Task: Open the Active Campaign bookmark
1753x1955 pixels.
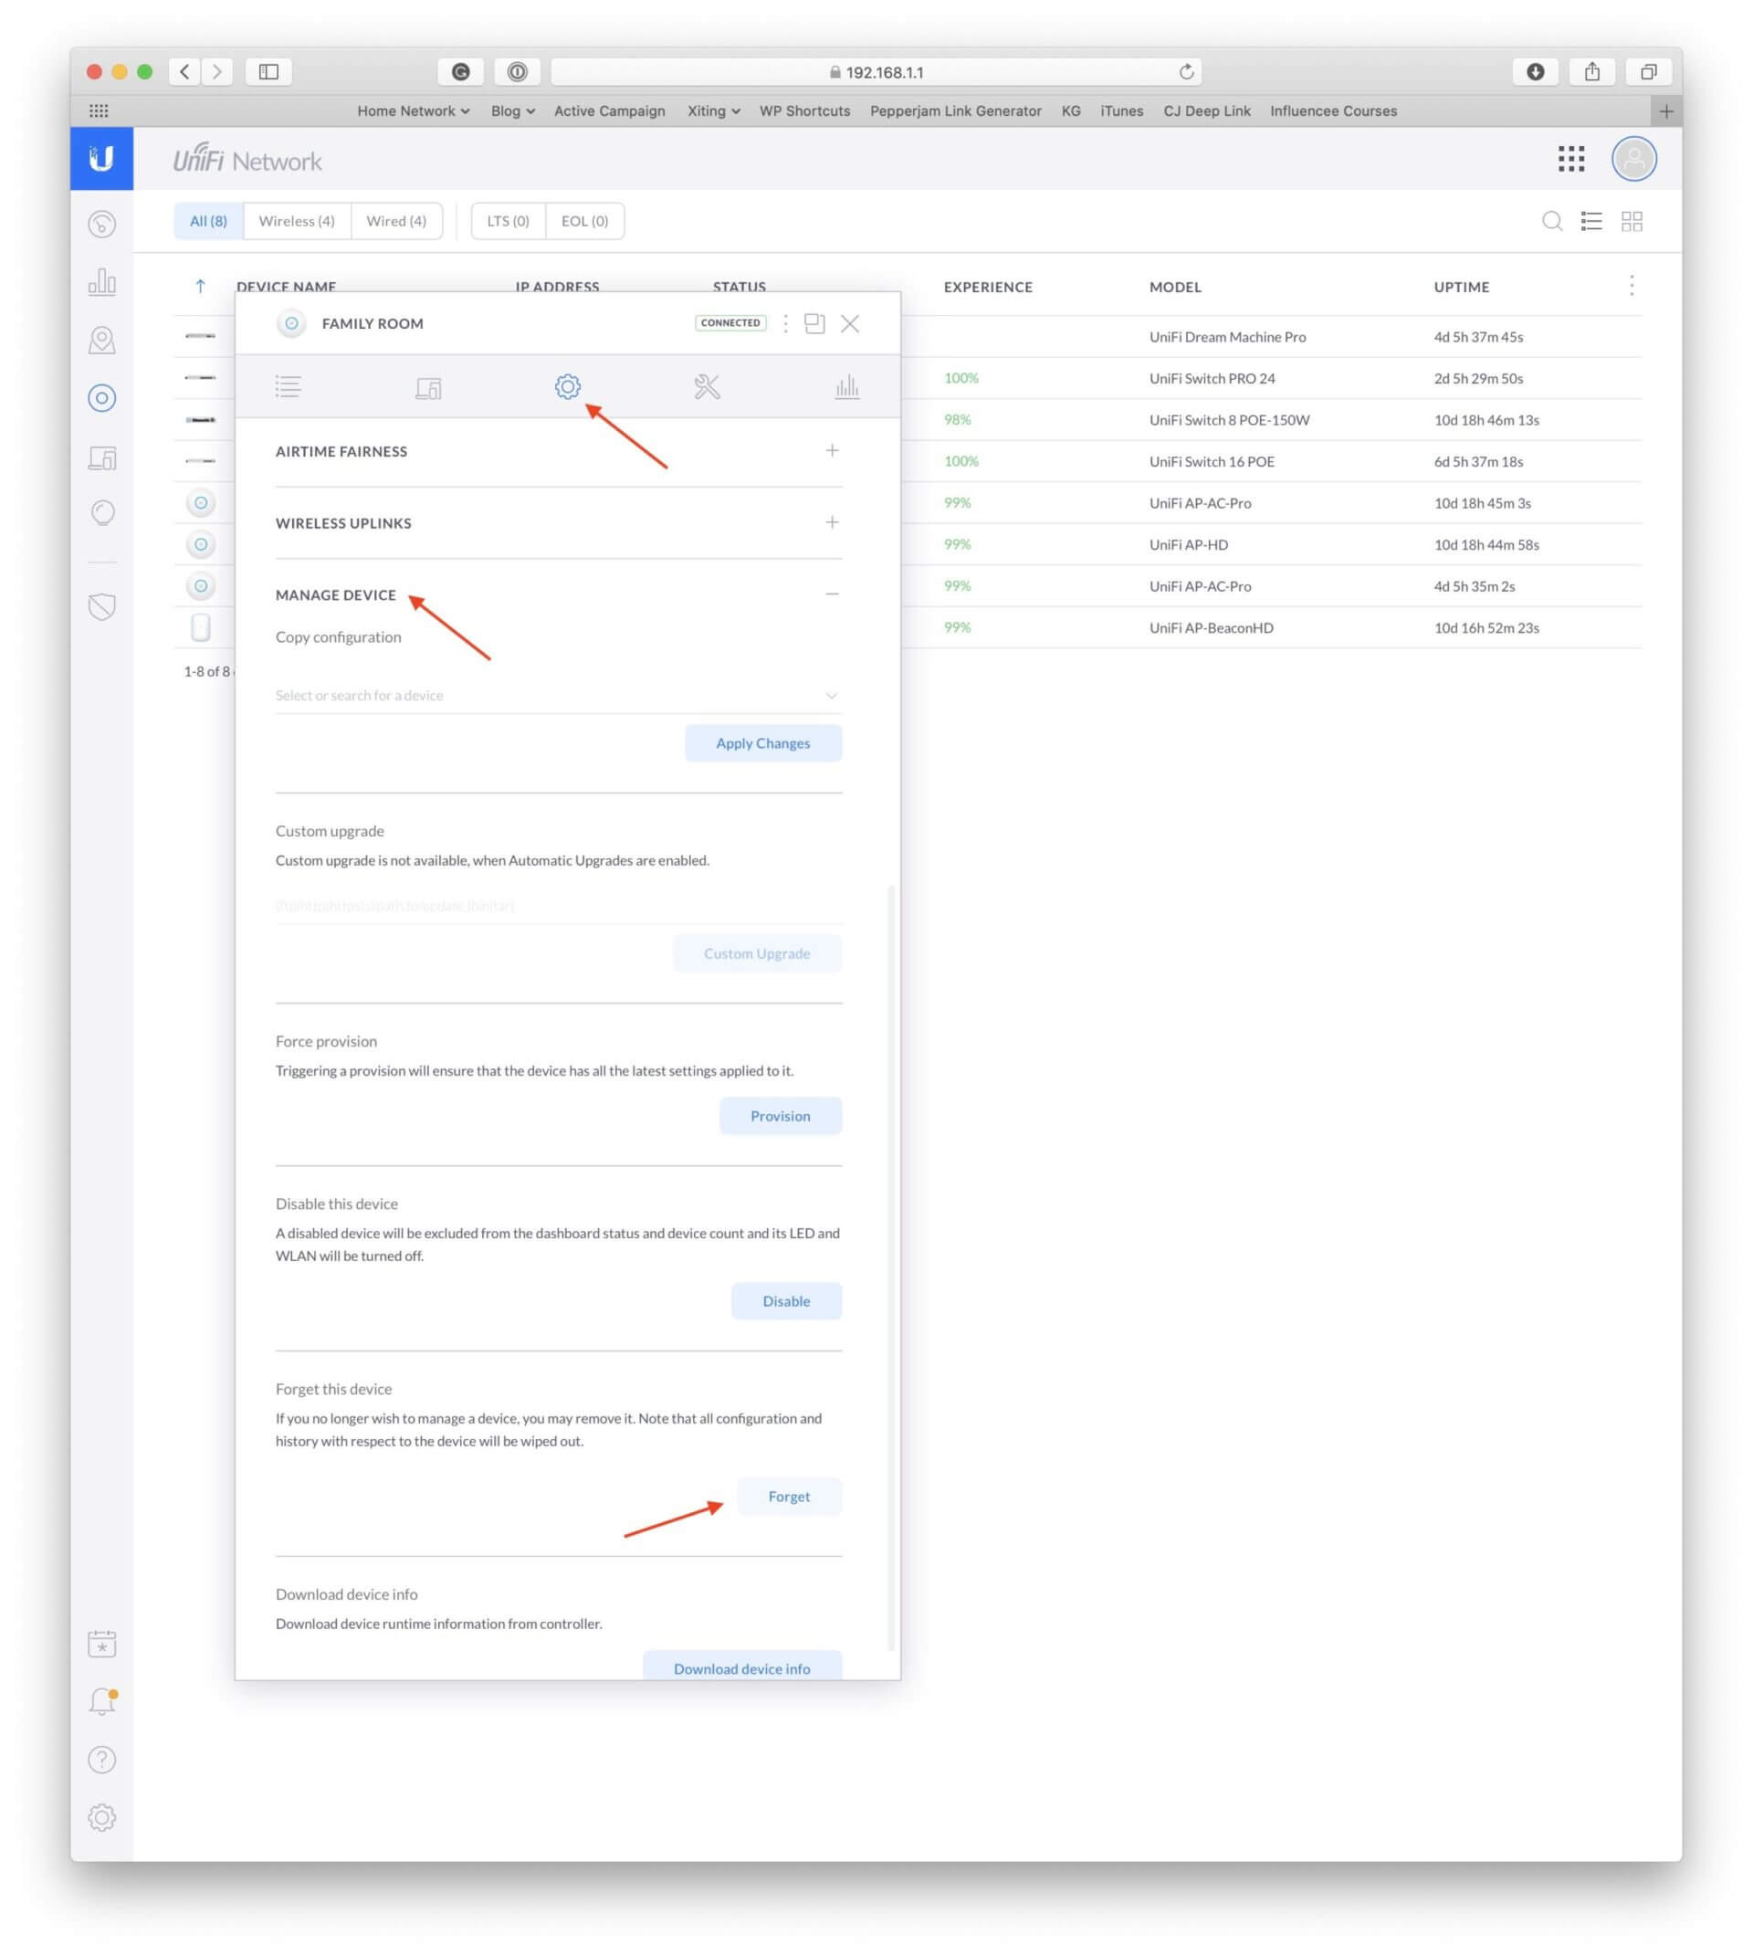Action: tap(609, 110)
